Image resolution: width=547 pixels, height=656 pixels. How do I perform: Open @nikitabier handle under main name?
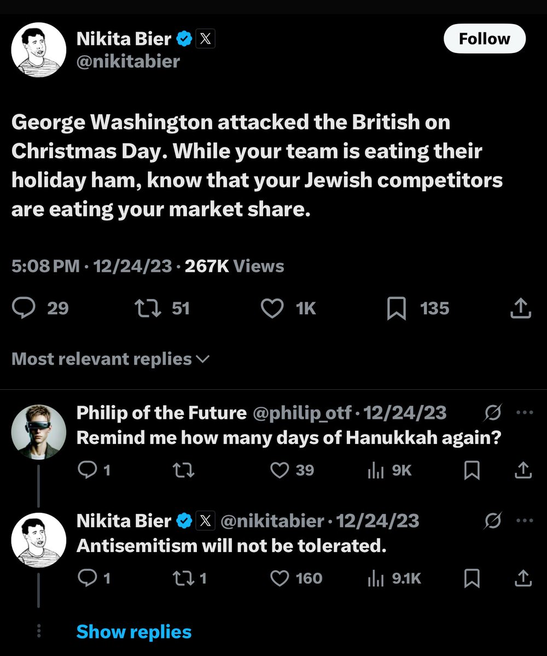128,61
